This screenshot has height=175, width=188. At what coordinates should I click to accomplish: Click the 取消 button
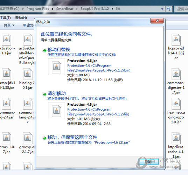148,162
